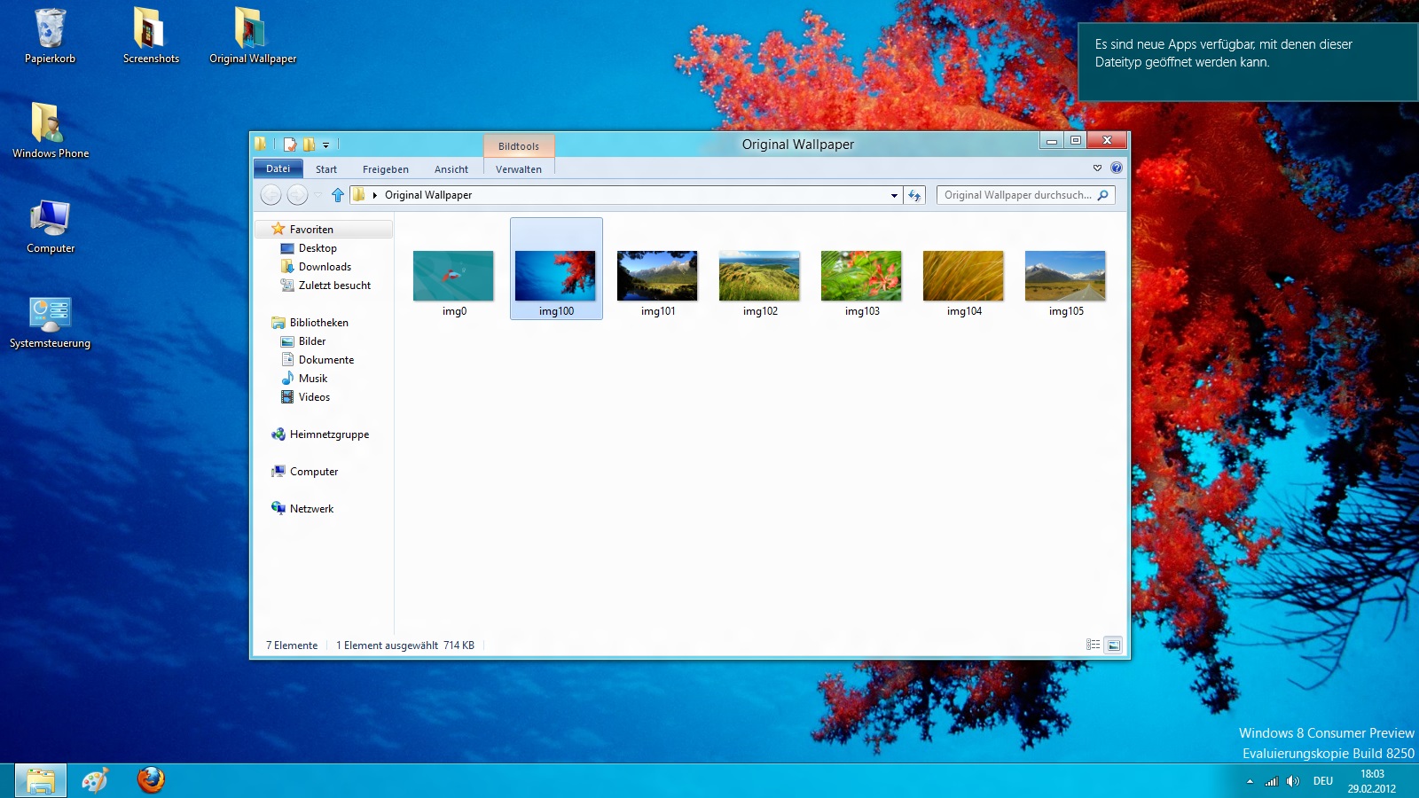Screen dimensions: 1419x798
Task: Select the img104 grass thumbnail
Action: tap(964, 277)
